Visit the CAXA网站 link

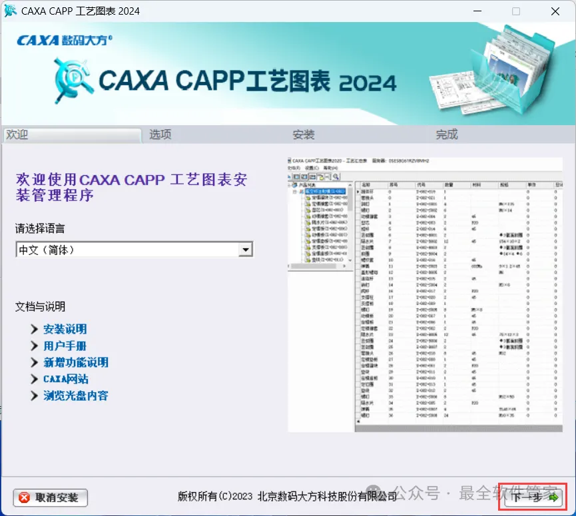coord(66,379)
